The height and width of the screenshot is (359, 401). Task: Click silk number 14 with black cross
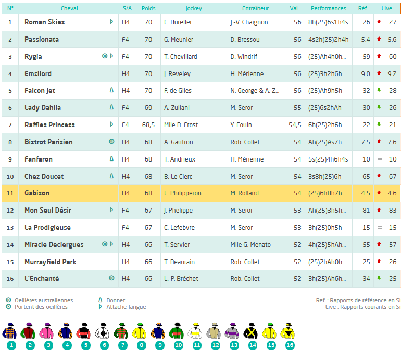(252, 331)
